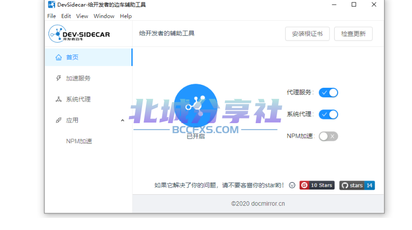The image size is (412, 230).
Task: Toggle the 代理服务 switch off
Action: [329, 93]
